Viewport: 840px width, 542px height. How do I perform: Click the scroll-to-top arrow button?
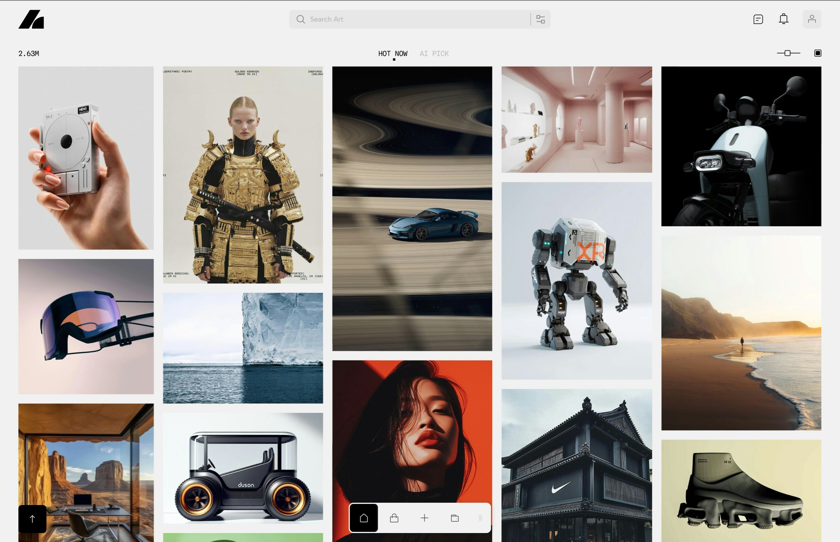pos(32,519)
